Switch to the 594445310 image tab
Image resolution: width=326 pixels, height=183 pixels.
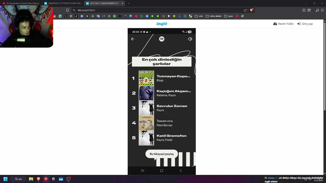(x=63, y=3)
